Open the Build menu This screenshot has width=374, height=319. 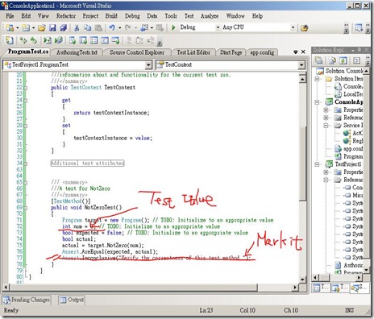[x=111, y=16]
